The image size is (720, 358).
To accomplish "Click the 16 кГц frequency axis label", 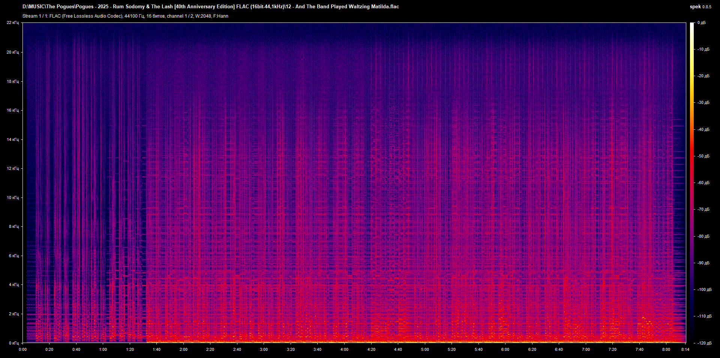I will tap(13, 110).
